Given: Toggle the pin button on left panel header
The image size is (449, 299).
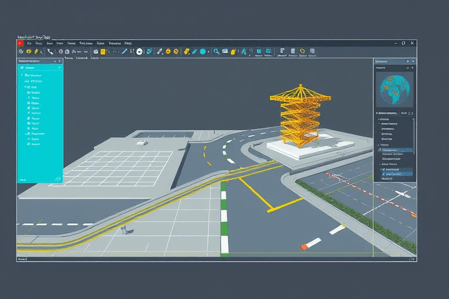Looking at the screenshot, I should coord(59,61).
